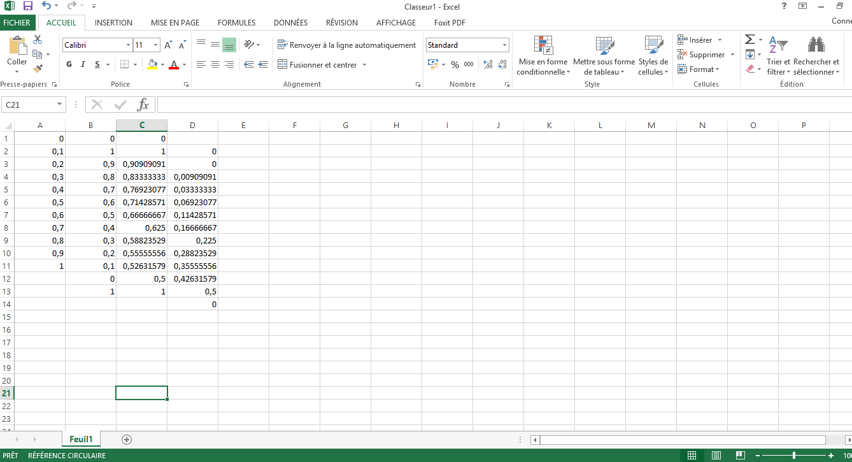Image resolution: width=852 pixels, height=462 pixels.
Task: Click the Insert Function fx icon
Action: [143, 105]
